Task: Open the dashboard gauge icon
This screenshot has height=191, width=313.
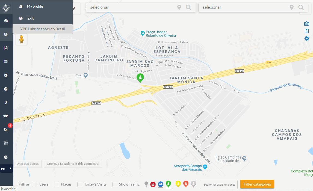Action: [x=6, y=21]
